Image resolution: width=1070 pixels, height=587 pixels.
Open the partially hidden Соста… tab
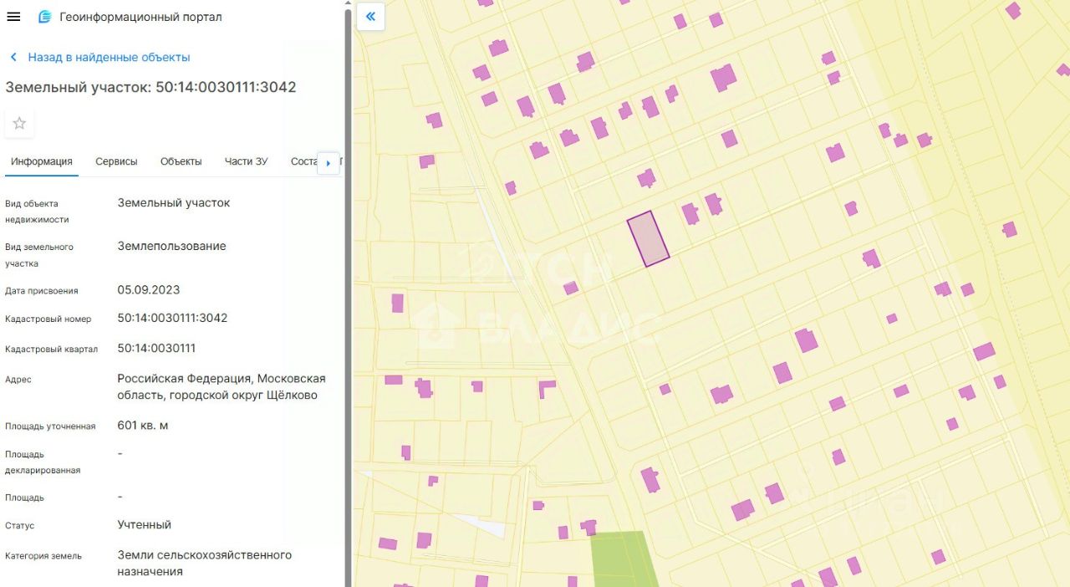coord(303,161)
